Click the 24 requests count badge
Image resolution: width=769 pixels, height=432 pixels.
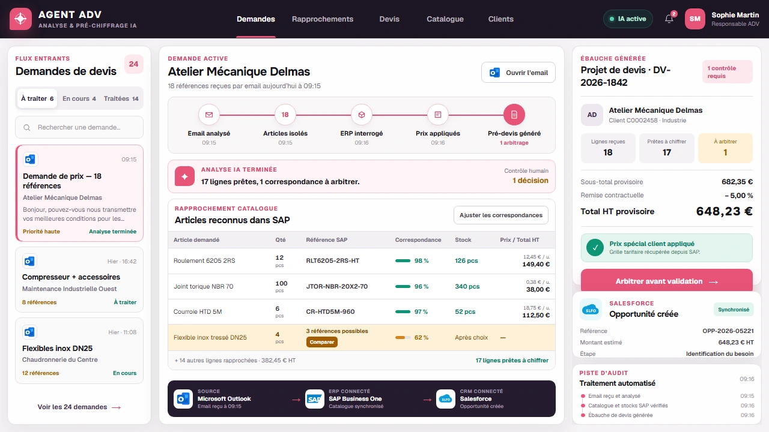pos(133,64)
